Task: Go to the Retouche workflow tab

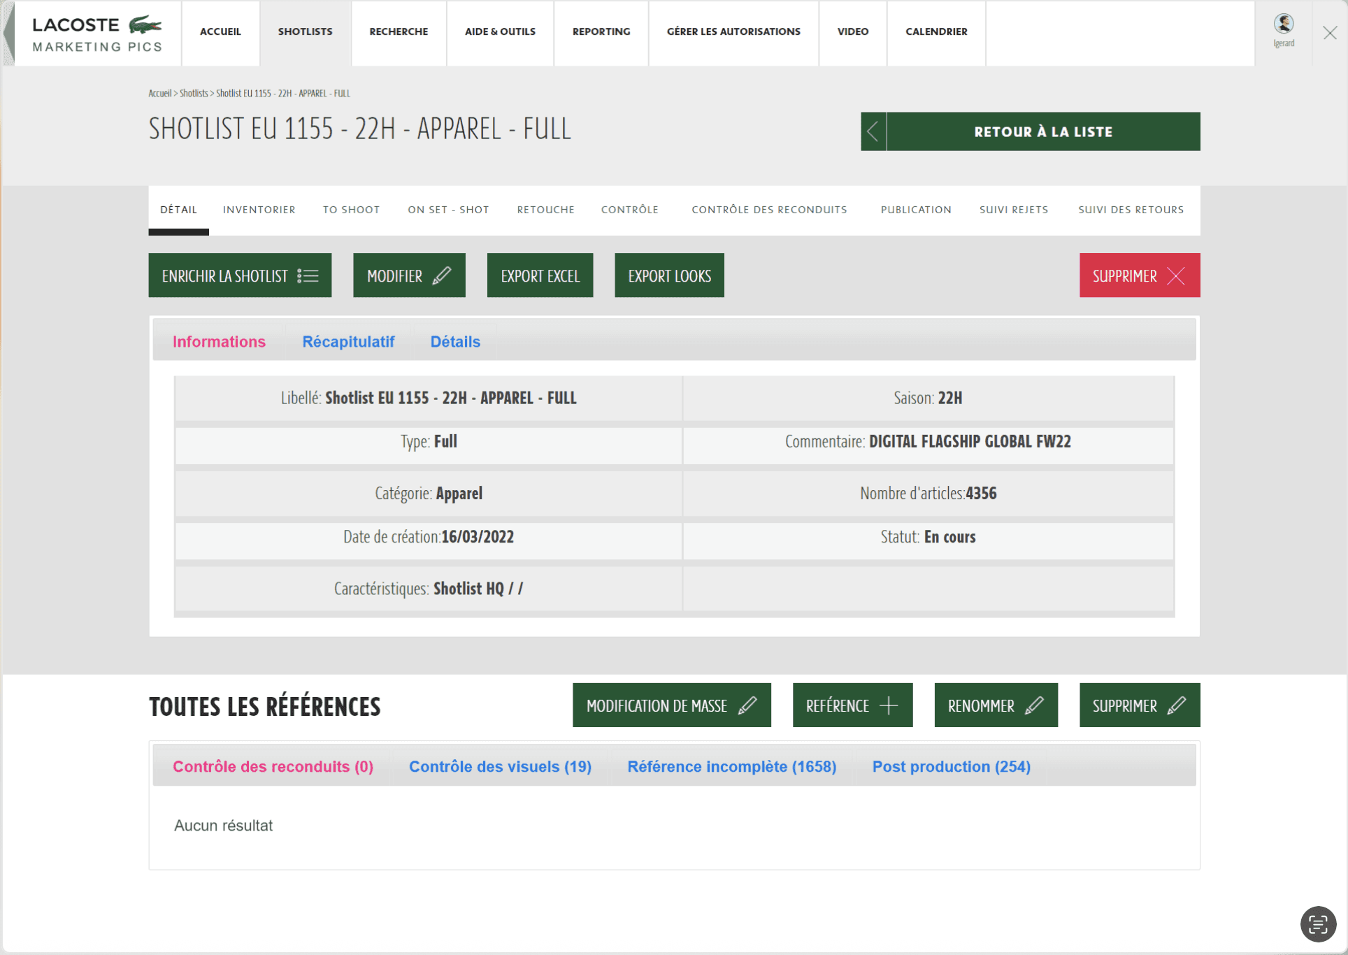Action: pyautogui.click(x=545, y=210)
